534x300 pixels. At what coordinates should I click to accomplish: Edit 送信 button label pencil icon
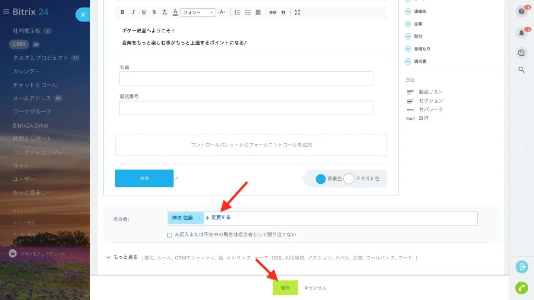coord(177,178)
